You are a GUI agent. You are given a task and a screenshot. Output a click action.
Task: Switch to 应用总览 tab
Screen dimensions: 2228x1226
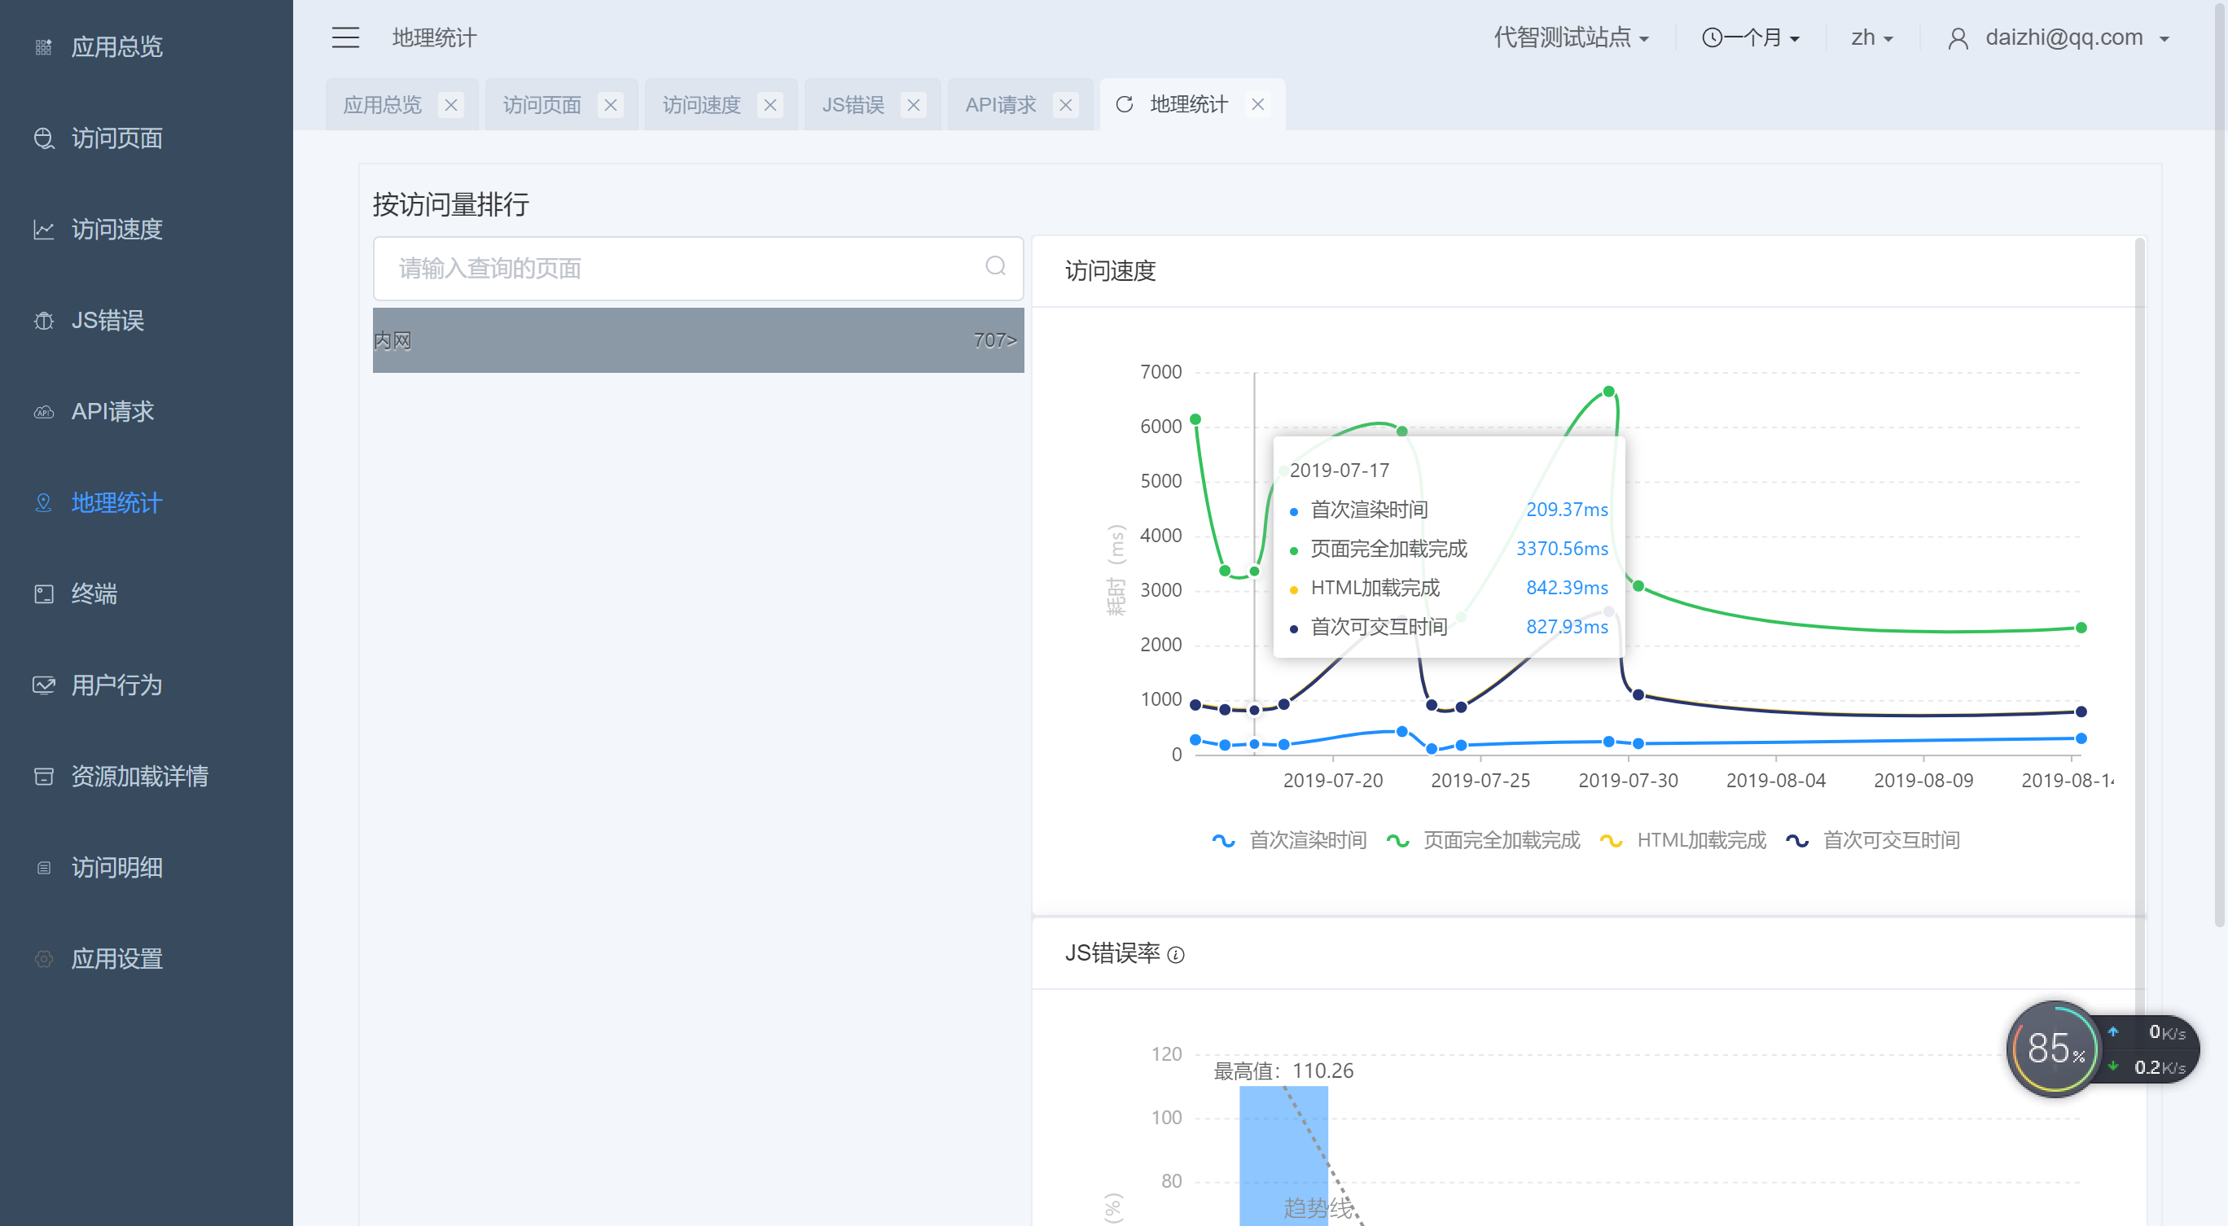(382, 105)
